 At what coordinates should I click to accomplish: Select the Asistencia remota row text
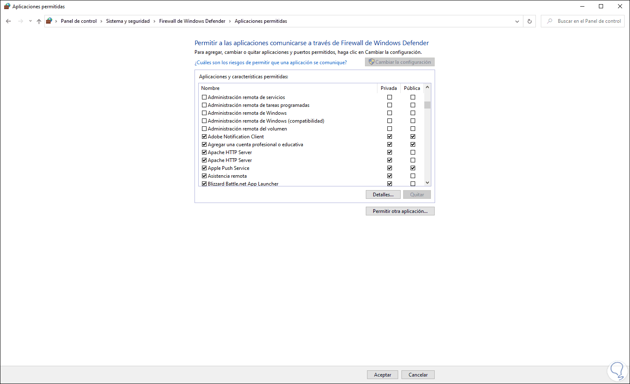(x=227, y=176)
